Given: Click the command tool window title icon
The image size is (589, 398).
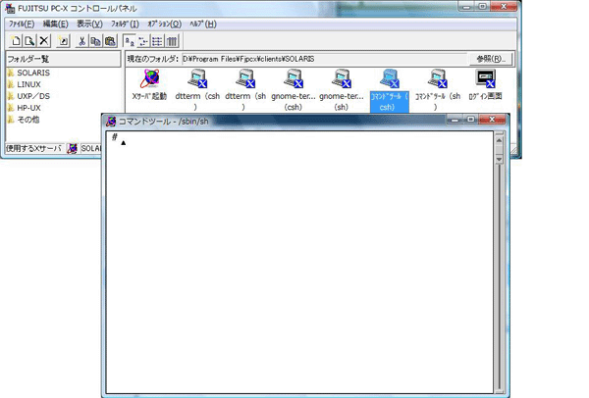Looking at the screenshot, I should coord(110,122).
